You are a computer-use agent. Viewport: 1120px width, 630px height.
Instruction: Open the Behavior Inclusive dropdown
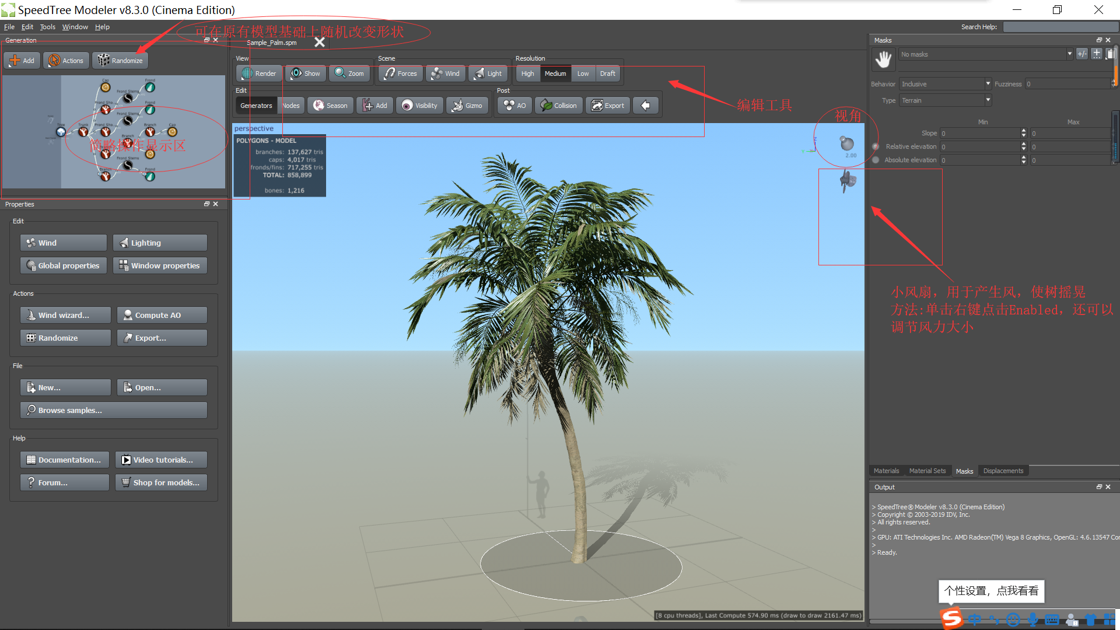pos(945,83)
